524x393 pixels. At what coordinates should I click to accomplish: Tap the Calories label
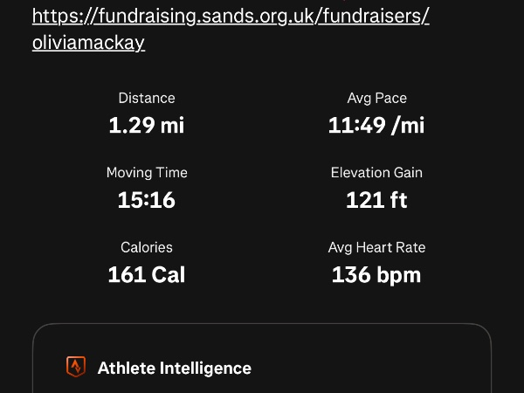[x=147, y=247]
